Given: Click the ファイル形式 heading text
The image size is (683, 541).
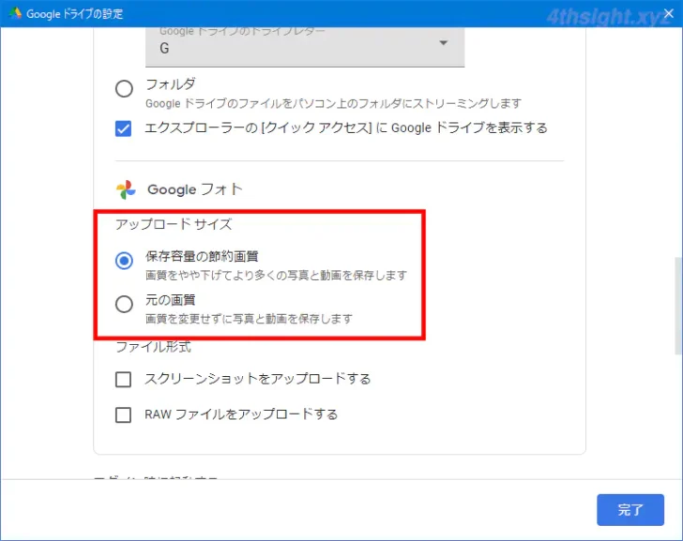Looking at the screenshot, I should [153, 347].
